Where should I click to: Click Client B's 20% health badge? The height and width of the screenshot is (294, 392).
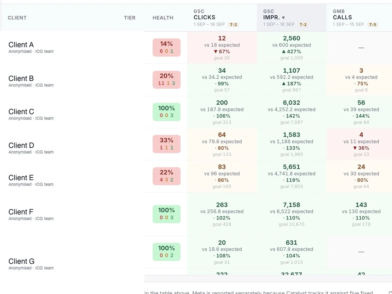(167, 80)
